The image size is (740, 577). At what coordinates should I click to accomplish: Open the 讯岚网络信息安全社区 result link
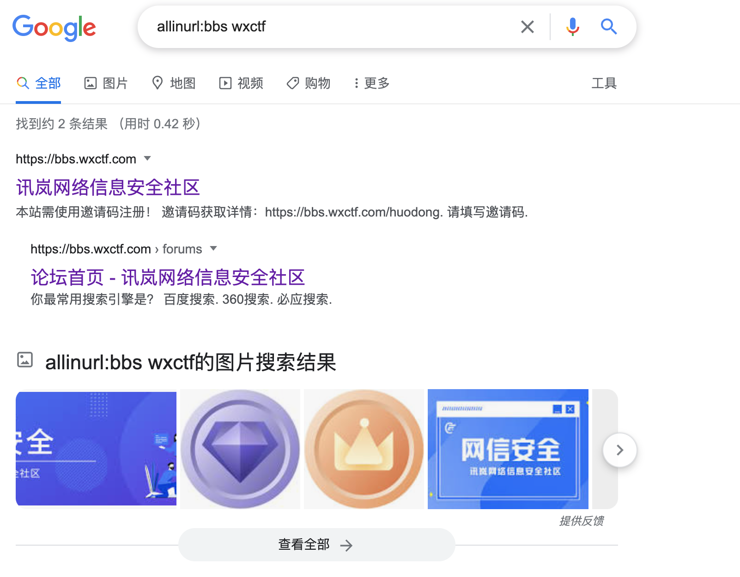click(x=108, y=187)
